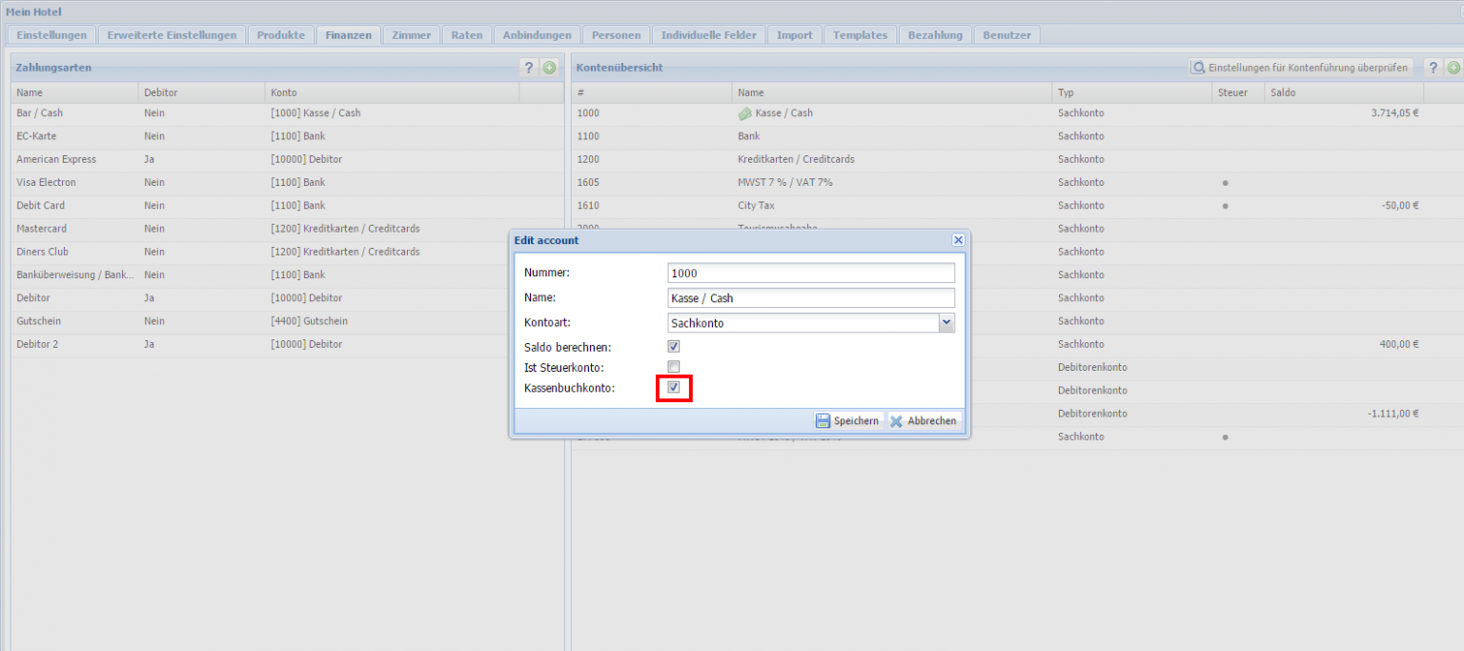Click magnifier icon for Kontenführung check
The width and height of the screenshot is (1464, 651).
coord(1198,68)
